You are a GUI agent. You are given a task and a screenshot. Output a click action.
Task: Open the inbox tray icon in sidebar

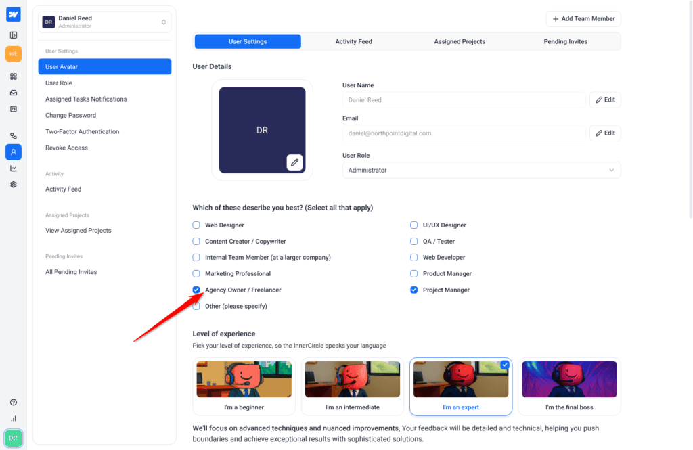tap(14, 93)
